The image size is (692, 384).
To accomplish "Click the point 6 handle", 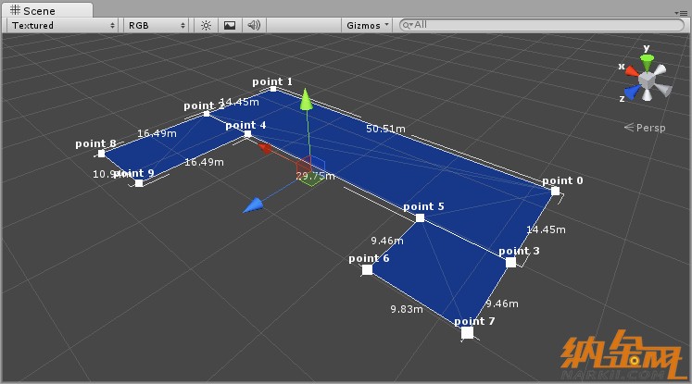I will click(367, 270).
